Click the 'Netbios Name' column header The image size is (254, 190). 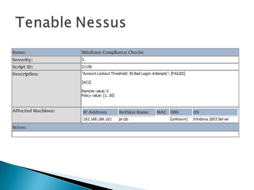(x=137, y=112)
